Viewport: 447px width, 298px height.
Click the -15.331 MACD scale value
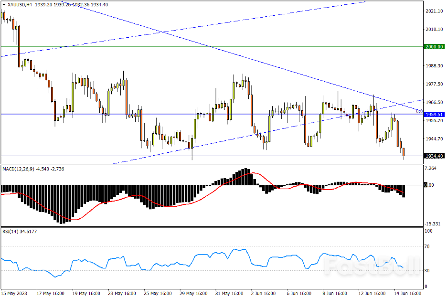pyautogui.click(x=432, y=224)
